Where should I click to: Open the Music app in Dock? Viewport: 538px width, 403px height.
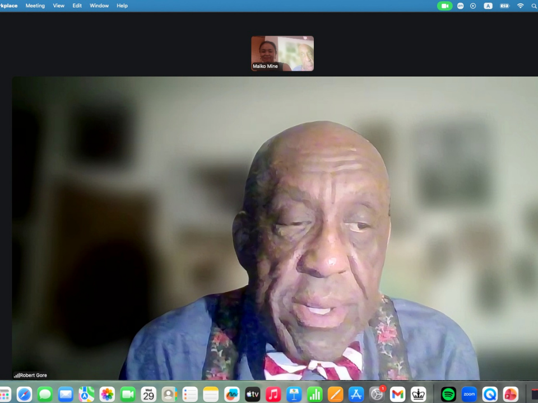click(273, 395)
